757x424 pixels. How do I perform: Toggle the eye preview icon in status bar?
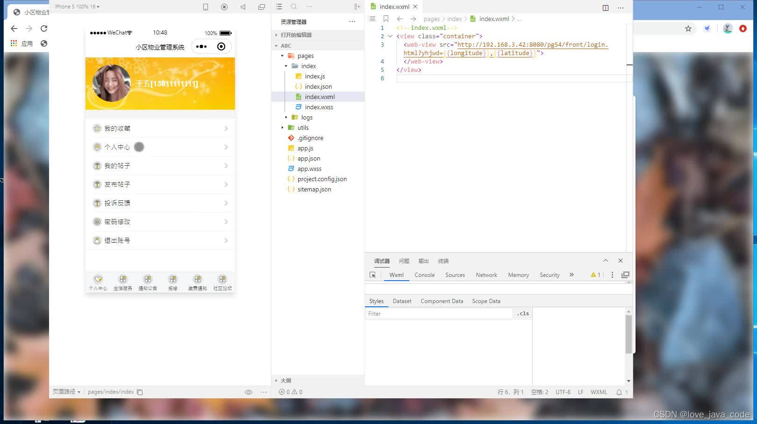coord(249,392)
